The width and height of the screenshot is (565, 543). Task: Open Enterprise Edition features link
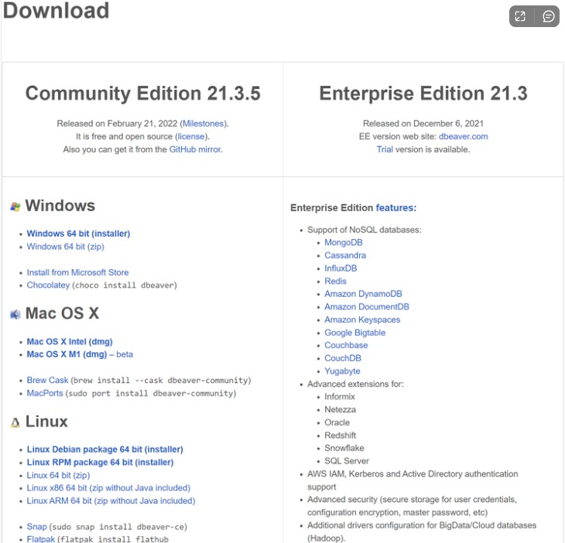pyautogui.click(x=395, y=208)
